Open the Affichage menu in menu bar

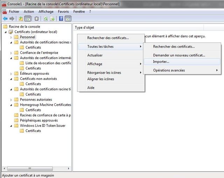[x=46, y=12]
